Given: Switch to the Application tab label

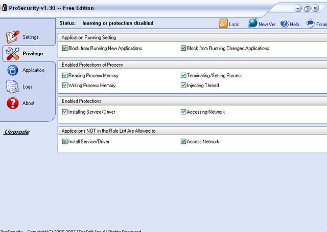Looking at the screenshot, I should pyautogui.click(x=33, y=70).
